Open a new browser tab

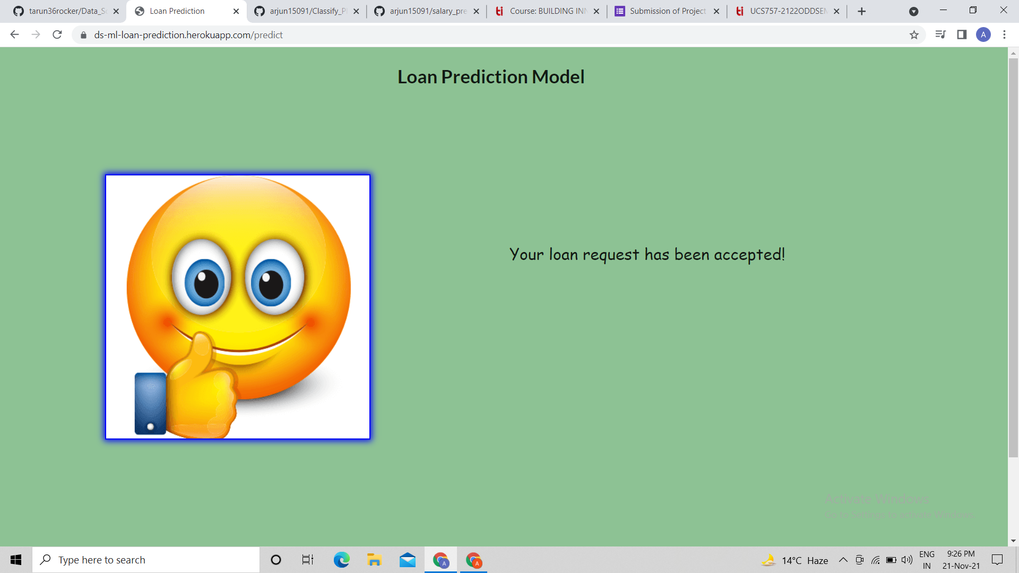pos(861,11)
